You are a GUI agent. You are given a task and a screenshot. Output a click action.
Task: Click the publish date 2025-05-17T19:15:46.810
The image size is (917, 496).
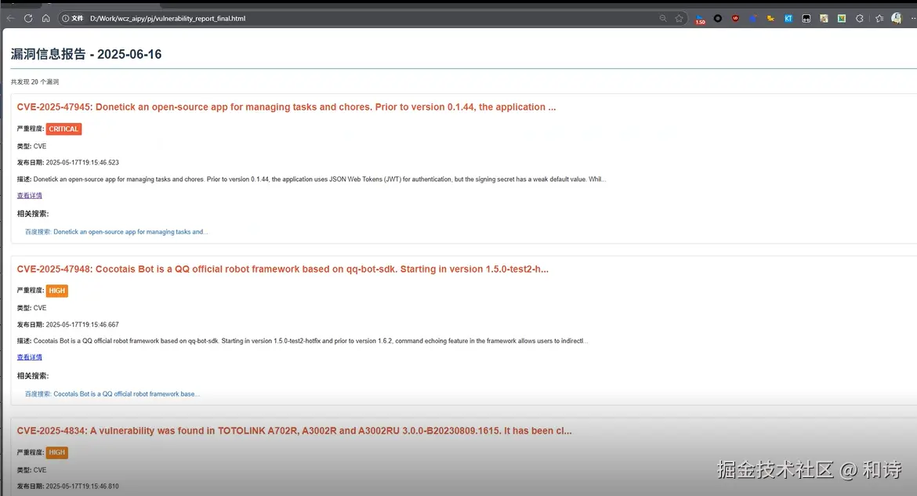[x=82, y=486]
